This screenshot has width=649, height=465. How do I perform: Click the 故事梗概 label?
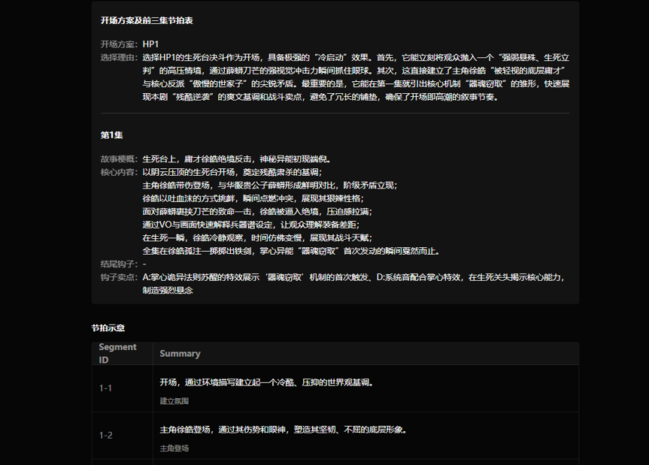pos(119,159)
